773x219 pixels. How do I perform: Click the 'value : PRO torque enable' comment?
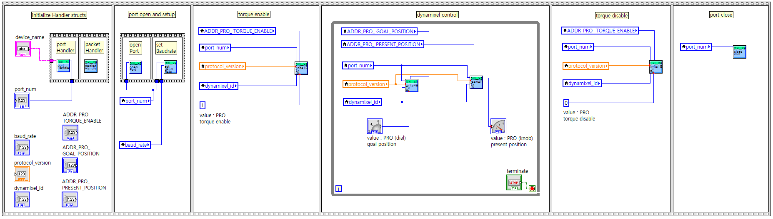(215, 118)
